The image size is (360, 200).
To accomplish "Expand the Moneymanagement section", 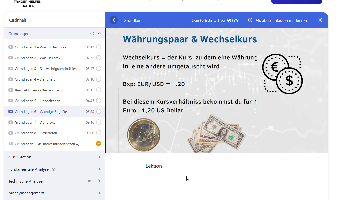I will click(99, 193).
